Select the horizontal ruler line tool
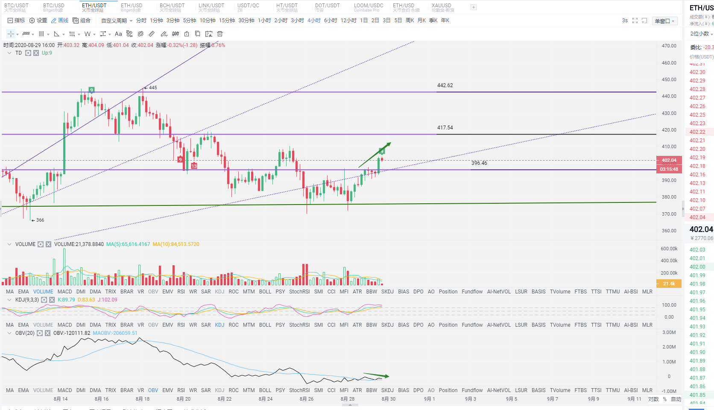This screenshot has width=714, height=410. click(x=26, y=34)
